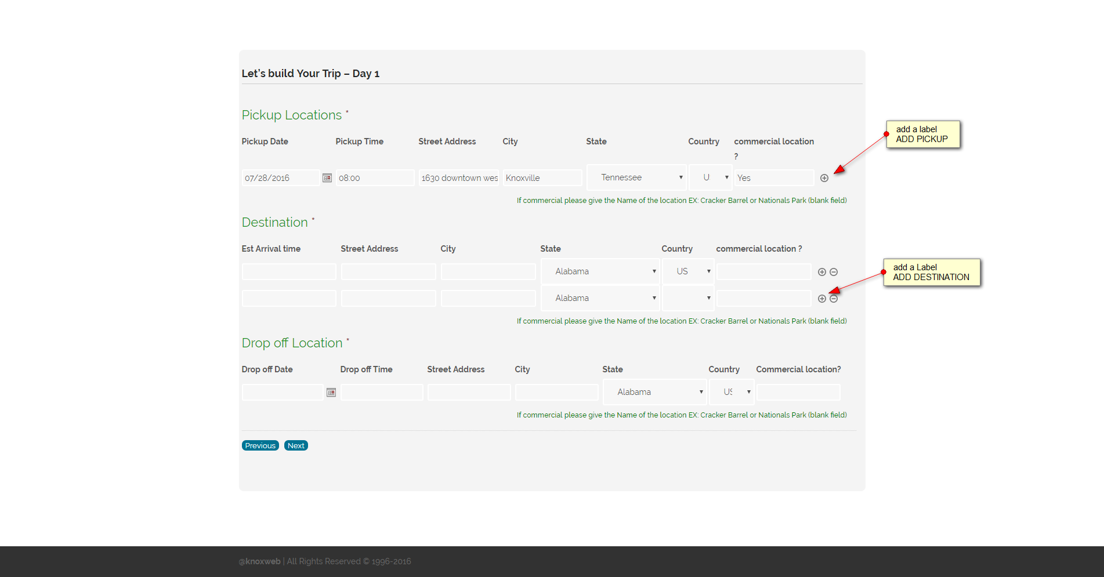Viewport: 1104px width, 577px height.
Task: Focus Drop off Commercial location field
Action: pyautogui.click(x=799, y=393)
